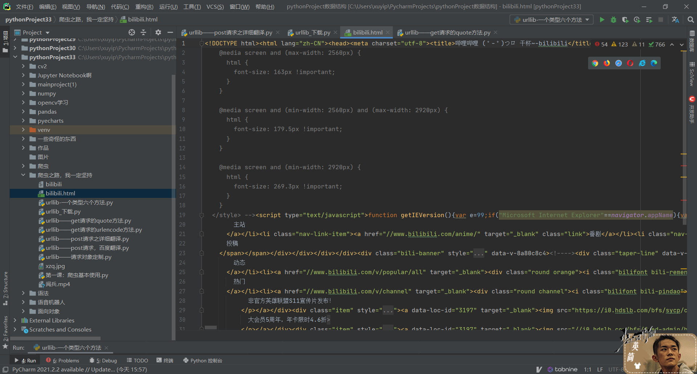
Task: Click the PyCharm 2021.2.2 update notification
Action: pos(80,369)
